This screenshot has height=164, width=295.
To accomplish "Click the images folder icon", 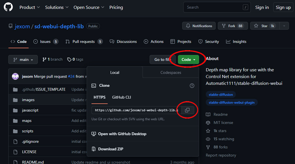I will click(x=15, y=100).
